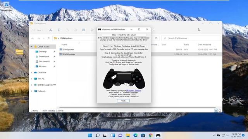Open Downloads in Quick access
Viewport: 248px width, 139px height.
tap(44, 56)
